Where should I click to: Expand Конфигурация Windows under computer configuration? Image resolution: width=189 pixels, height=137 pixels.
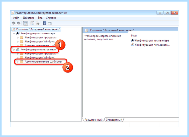click(x=18, y=42)
